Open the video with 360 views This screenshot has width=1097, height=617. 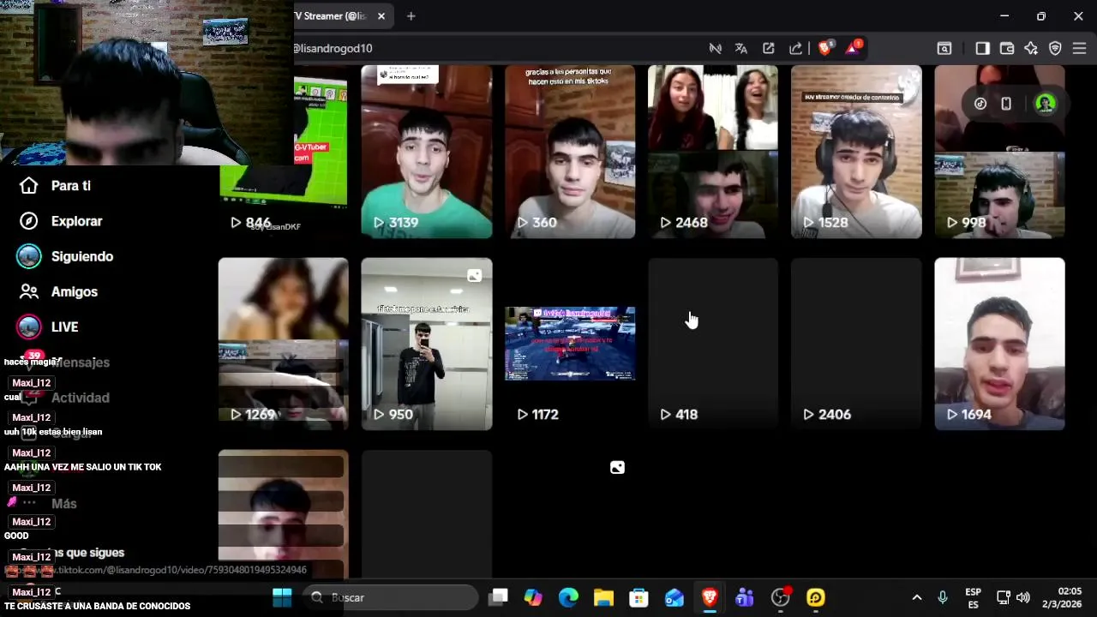click(x=570, y=152)
